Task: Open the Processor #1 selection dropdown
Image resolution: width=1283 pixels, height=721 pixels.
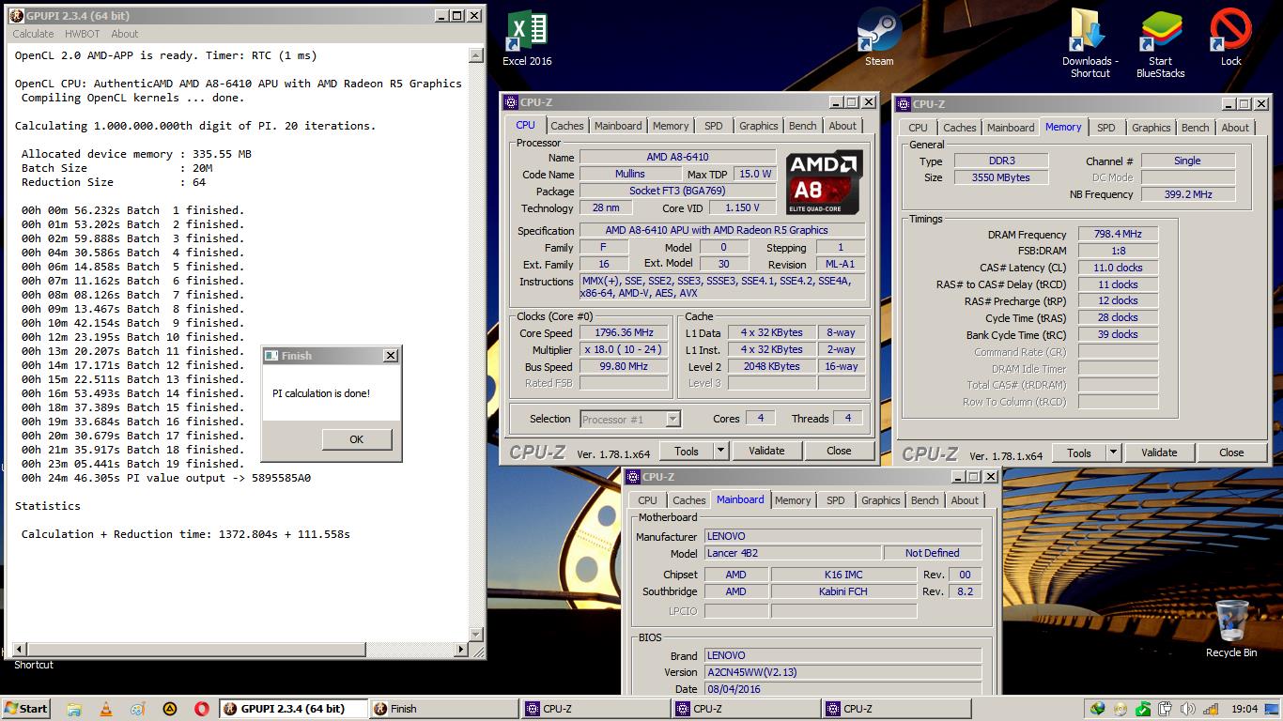Action: (x=630, y=420)
